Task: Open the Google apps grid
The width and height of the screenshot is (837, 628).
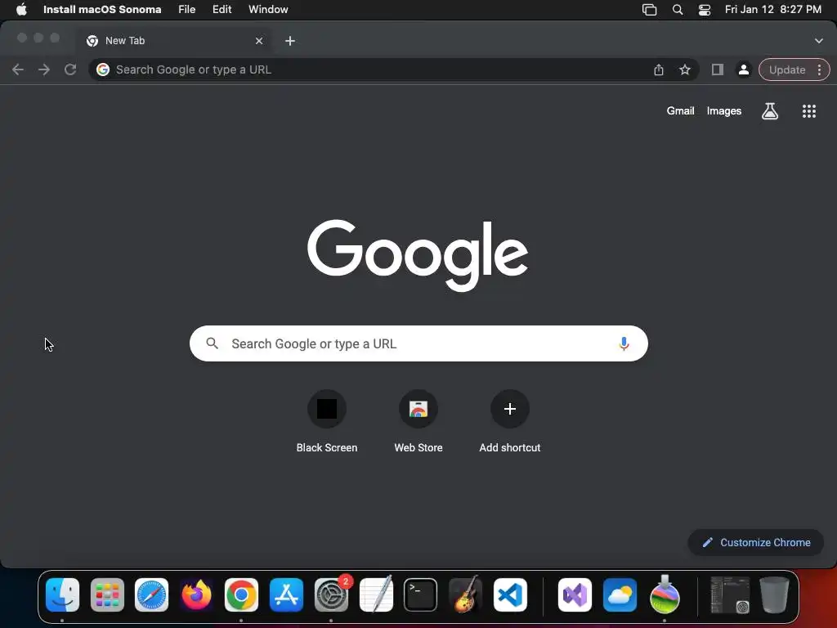Action: pos(809,111)
